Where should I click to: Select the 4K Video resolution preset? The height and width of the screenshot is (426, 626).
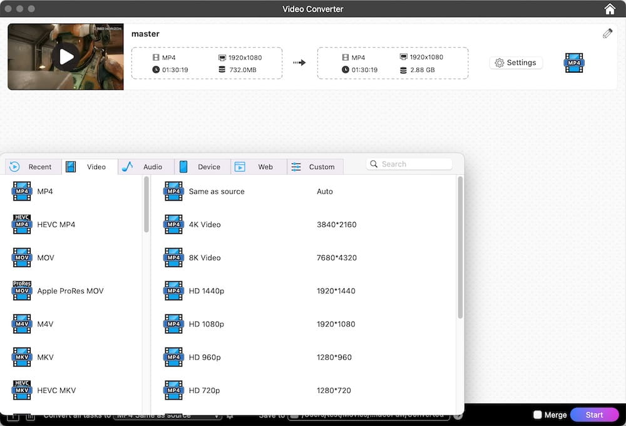coord(205,224)
